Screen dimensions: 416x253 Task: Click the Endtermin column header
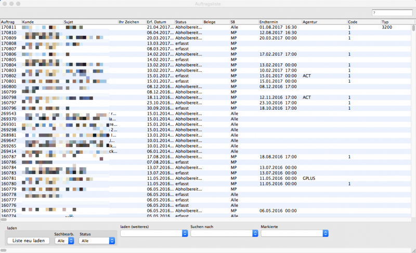tap(279, 22)
